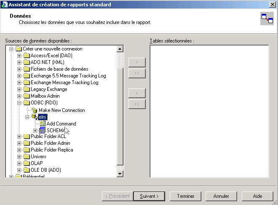278x205 pixels.
Task: Click the Exchange Message Tracking Log folder icon
Action: pyautogui.click(x=27, y=83)
